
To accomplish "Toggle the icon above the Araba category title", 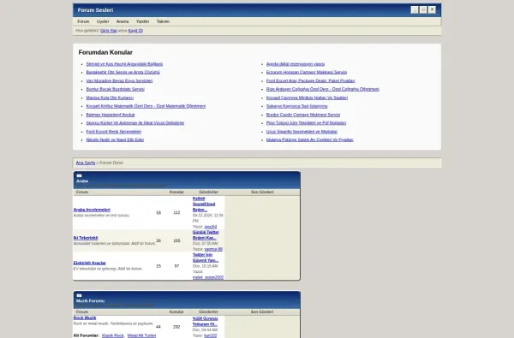I will 79,176.
